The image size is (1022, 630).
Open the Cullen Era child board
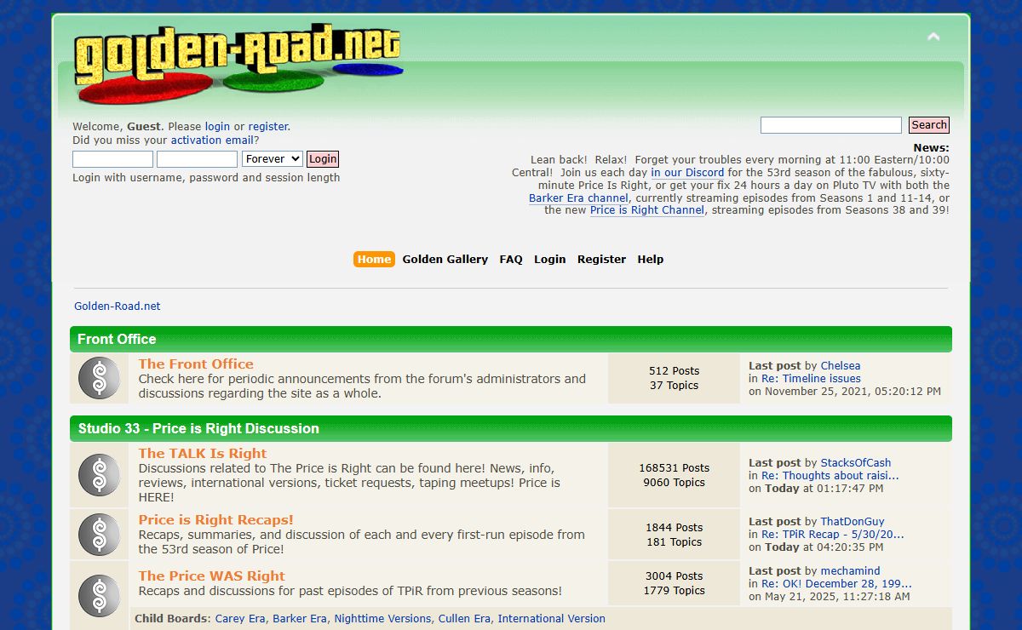464,619
